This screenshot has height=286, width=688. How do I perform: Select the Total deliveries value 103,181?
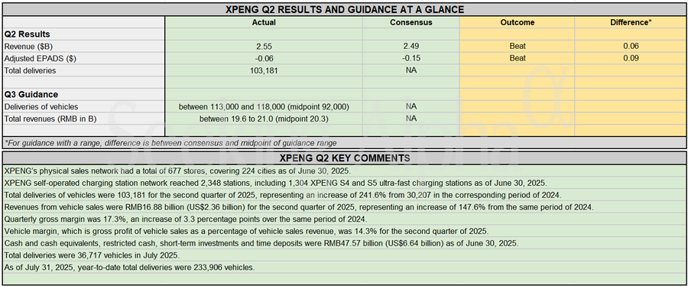pos(264,70)
